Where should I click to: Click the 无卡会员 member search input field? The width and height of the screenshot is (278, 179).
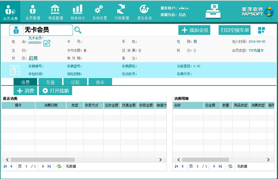(48, 30)
